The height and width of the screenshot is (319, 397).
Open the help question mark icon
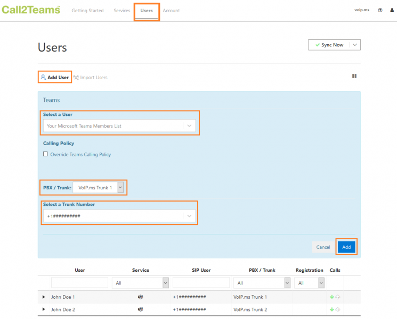(x=380, y=10)
